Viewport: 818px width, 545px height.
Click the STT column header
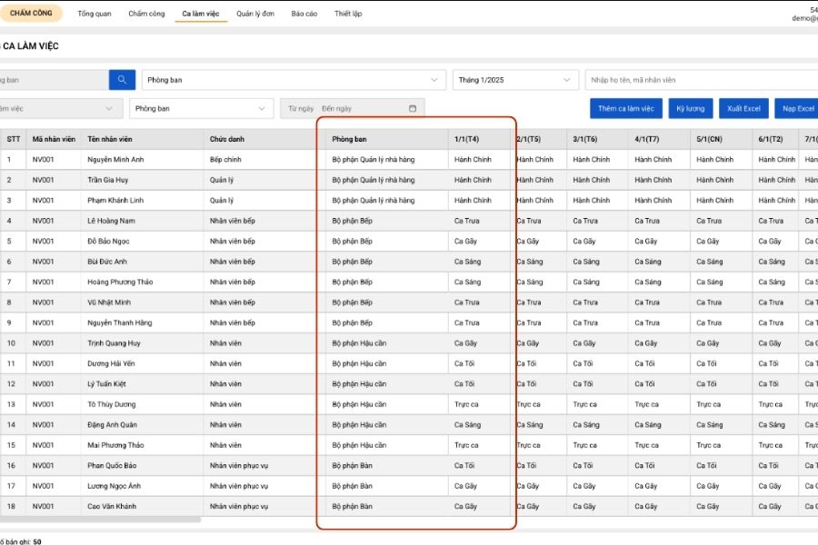tap(14, 139)
